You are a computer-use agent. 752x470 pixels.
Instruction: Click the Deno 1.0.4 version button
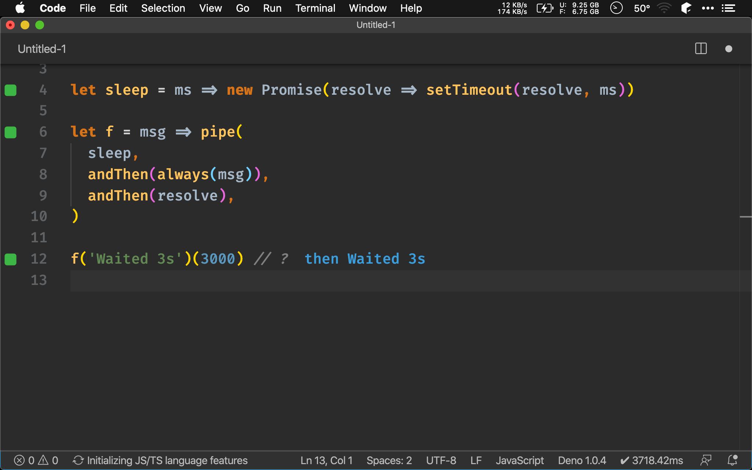[x=579, y=460]
